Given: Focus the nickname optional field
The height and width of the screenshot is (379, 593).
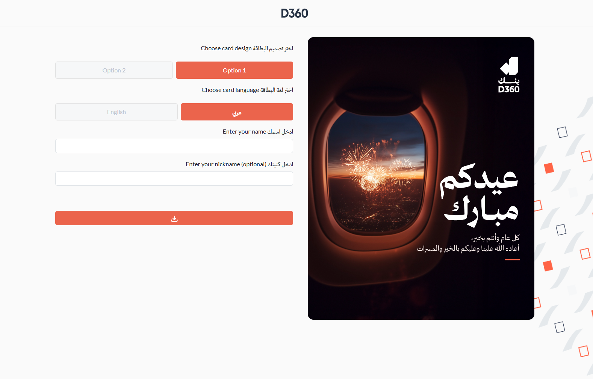Looking at the screenshot, I should click(x=174, y=179).
